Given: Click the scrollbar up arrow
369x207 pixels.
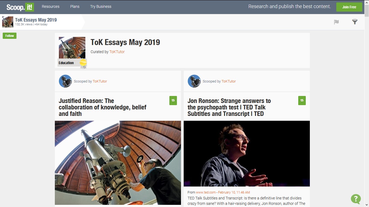Looking at the screenshot, I should (x=367, y=2).
